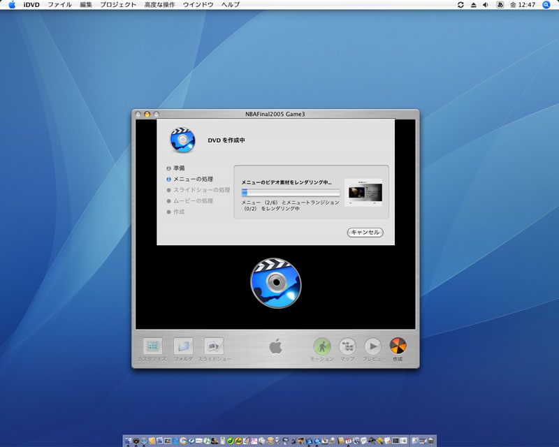Open the volume control in menu bar

pos(486,5)
